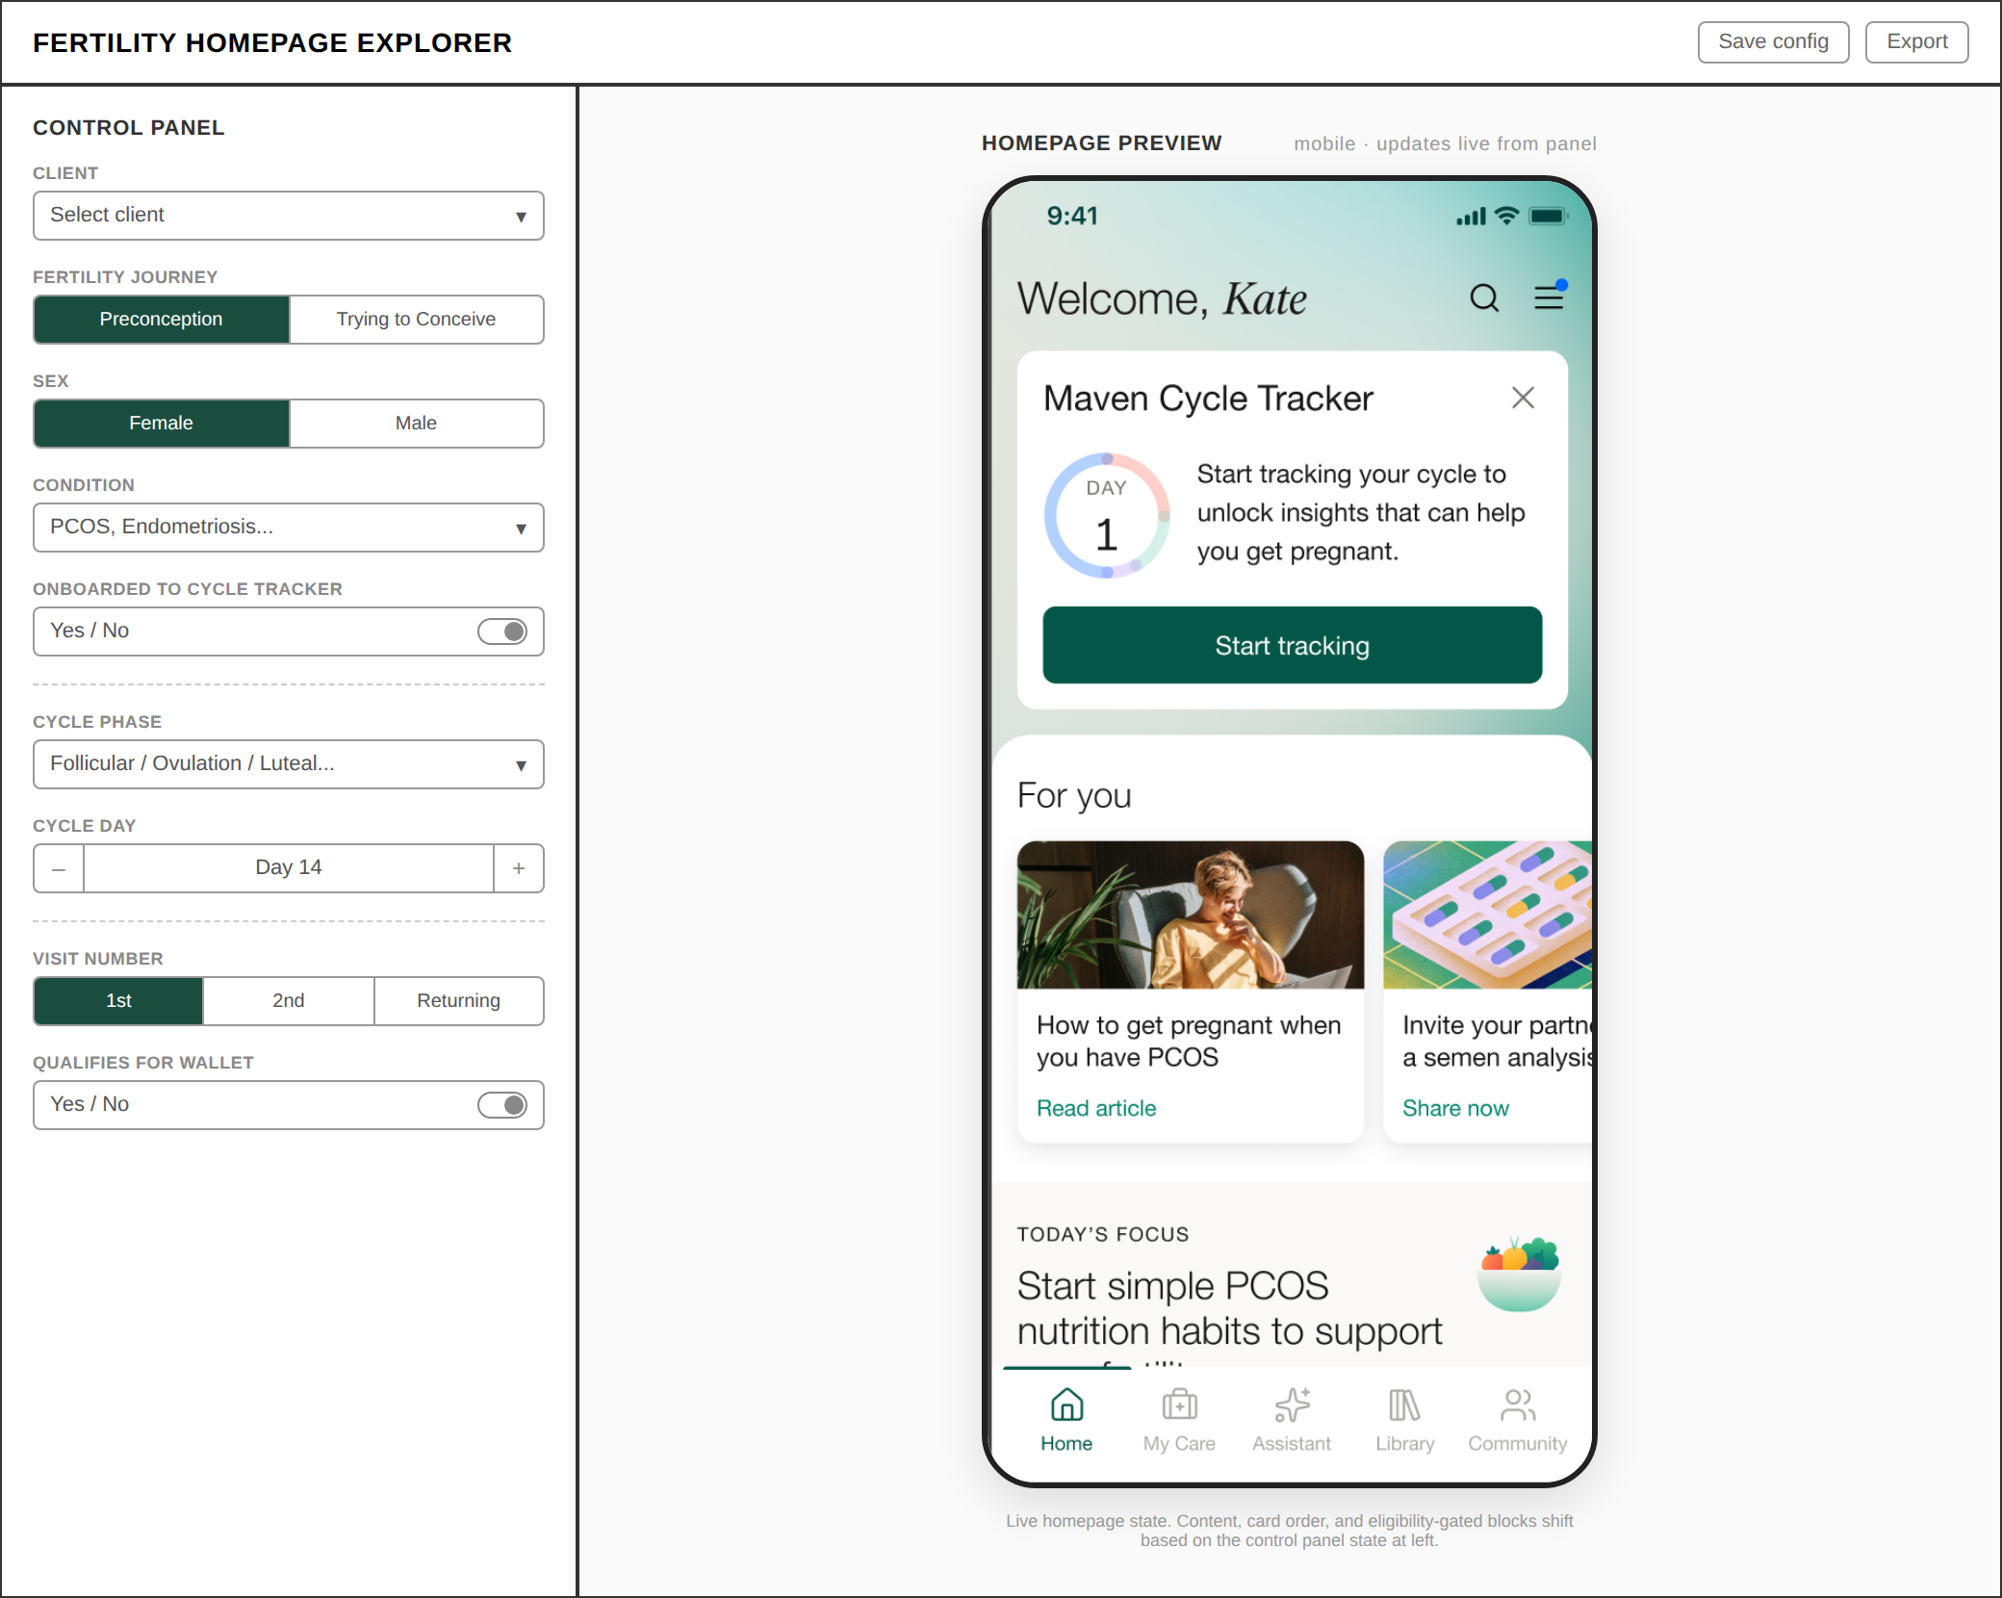Choose Returning visit number
This screenshot has height=1598, width=2002.
[458, 1001]
